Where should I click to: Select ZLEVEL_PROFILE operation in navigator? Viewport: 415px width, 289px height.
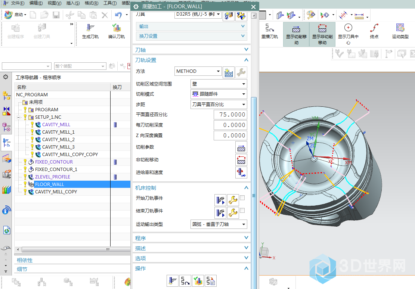tap(53, 177)
